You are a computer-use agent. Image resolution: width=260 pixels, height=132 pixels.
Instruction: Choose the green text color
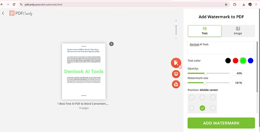click(x=243, y=61)
